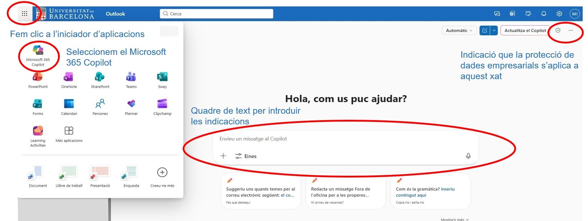Open the Sway app
The height and width of the screenshot is (221, 588).
point(162,80)
